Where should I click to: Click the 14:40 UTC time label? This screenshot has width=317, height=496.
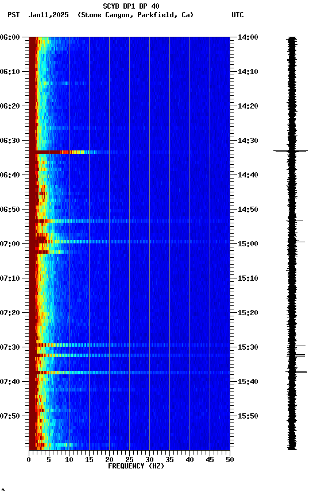[x=248, y=175]
